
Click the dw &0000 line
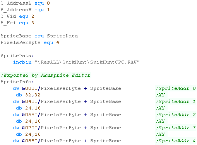[x=67, y=88]
